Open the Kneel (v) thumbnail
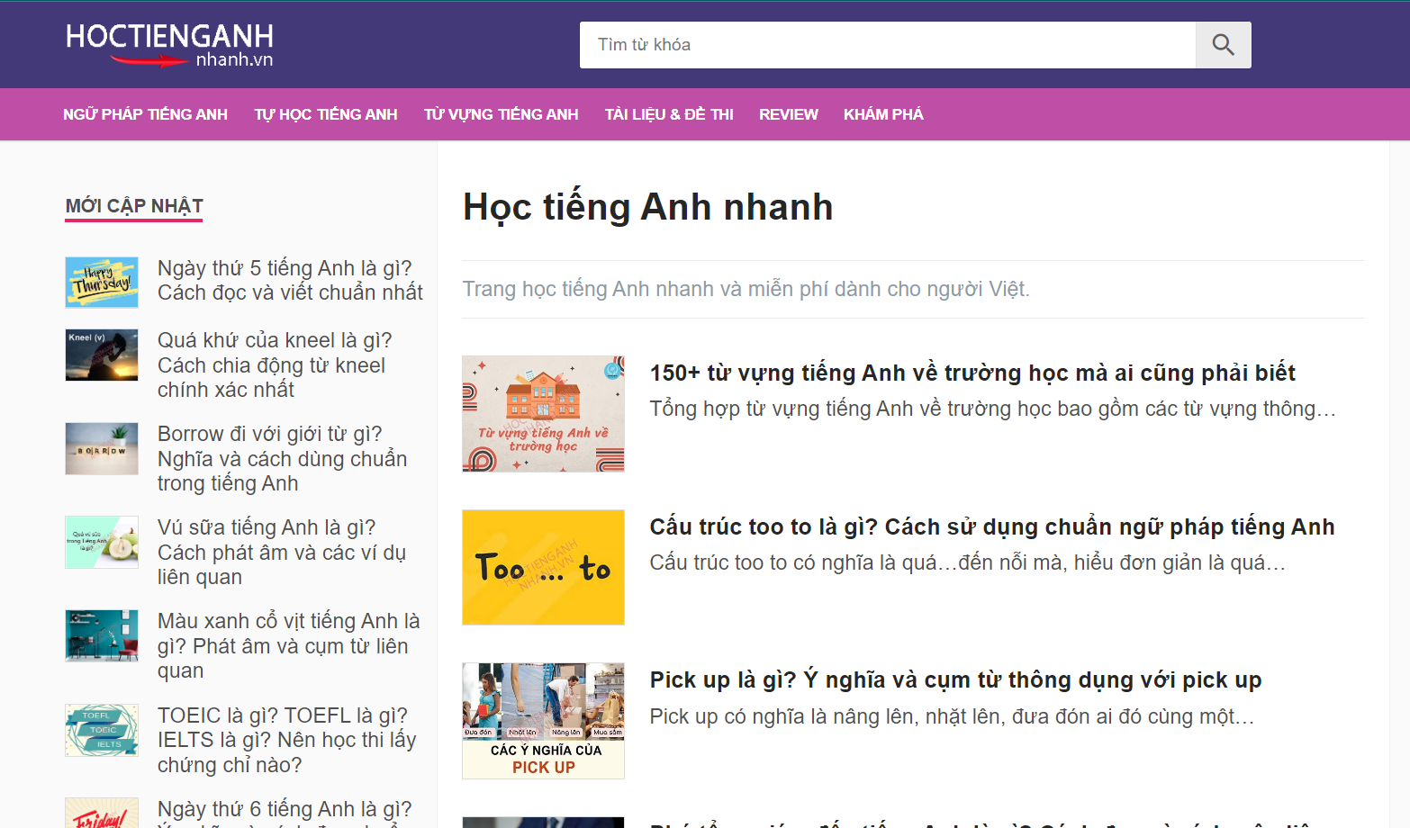The width and height of the screenshot is (1410, 828). [102, 355]
